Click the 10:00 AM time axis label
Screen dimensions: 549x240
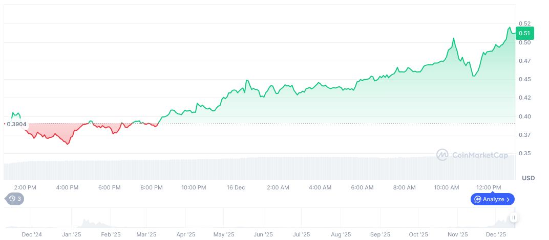446,187
